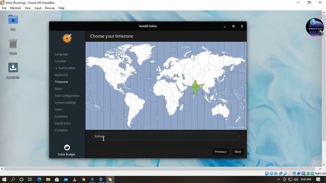Click the orange Solus installer logo
The image size is (326, 183).
click(67, 38)
